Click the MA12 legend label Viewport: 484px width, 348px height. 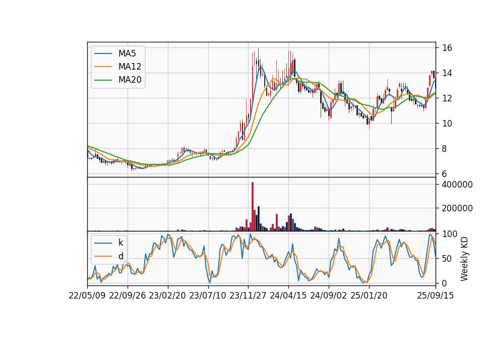[130, 67]
